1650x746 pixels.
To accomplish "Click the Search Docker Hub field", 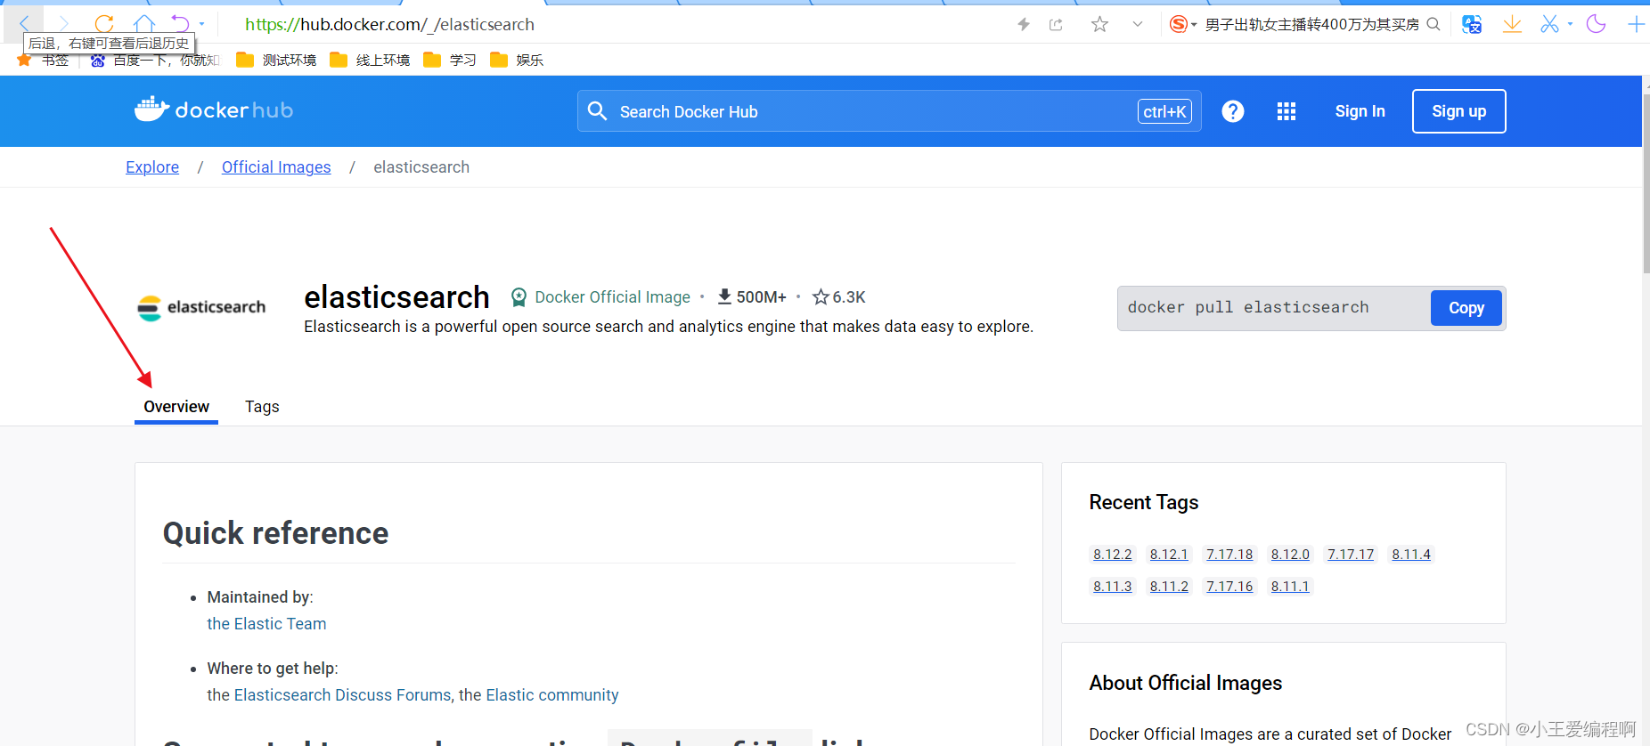I will pos(889,111).
